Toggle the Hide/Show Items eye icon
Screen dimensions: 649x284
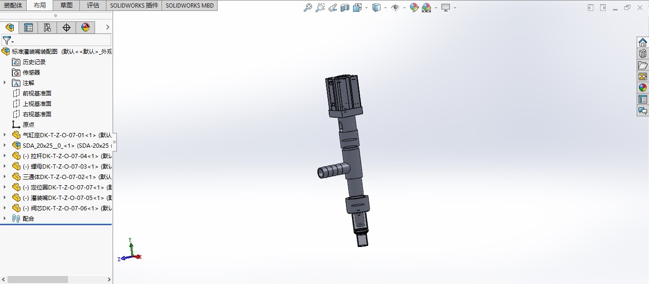395,8
